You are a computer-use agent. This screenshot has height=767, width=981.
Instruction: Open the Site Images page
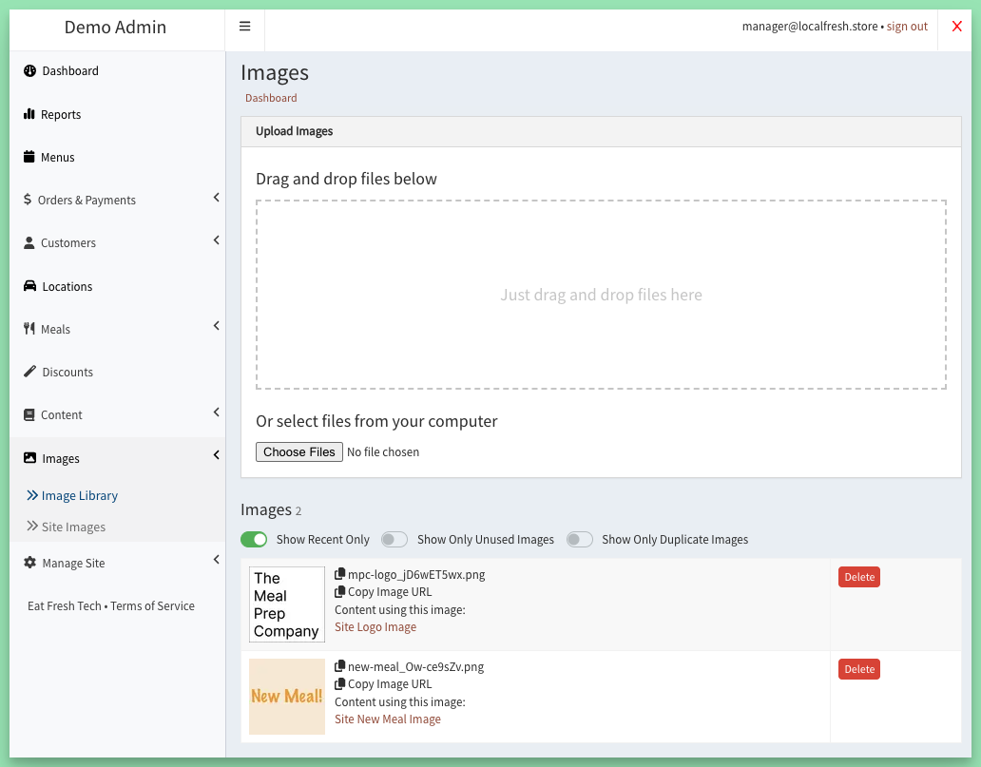(x=73, y=527)
